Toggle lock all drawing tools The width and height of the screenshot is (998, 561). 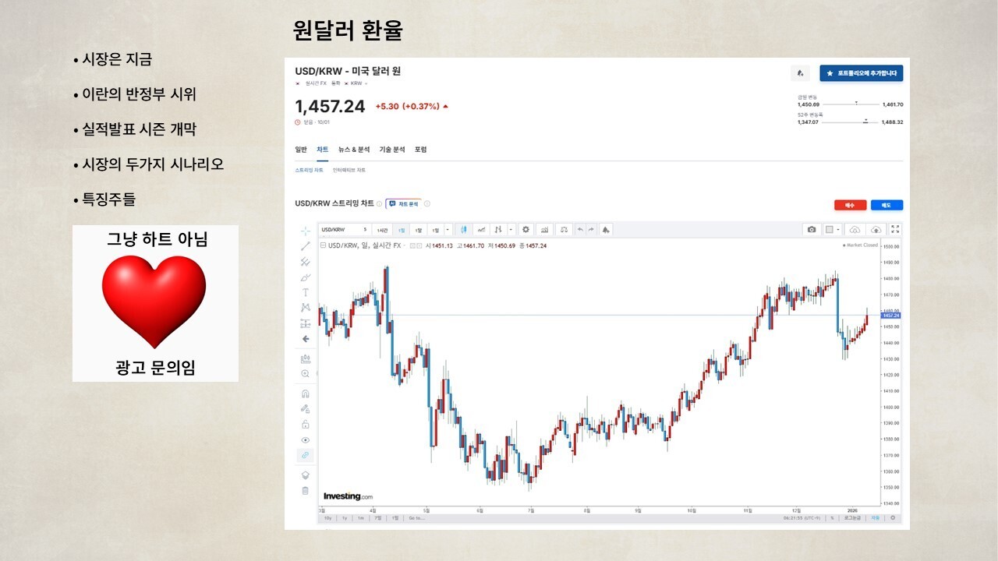[x=306, y=425]
